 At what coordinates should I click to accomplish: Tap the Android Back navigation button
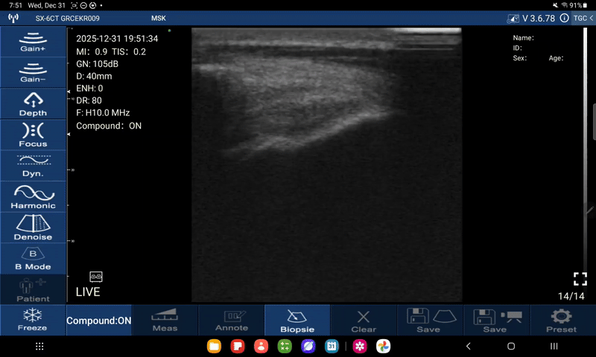469,346
